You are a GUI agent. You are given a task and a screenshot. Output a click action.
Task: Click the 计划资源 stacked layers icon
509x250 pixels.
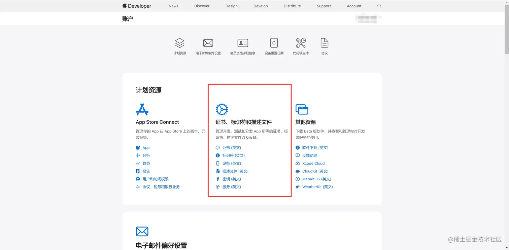[180, 43]
